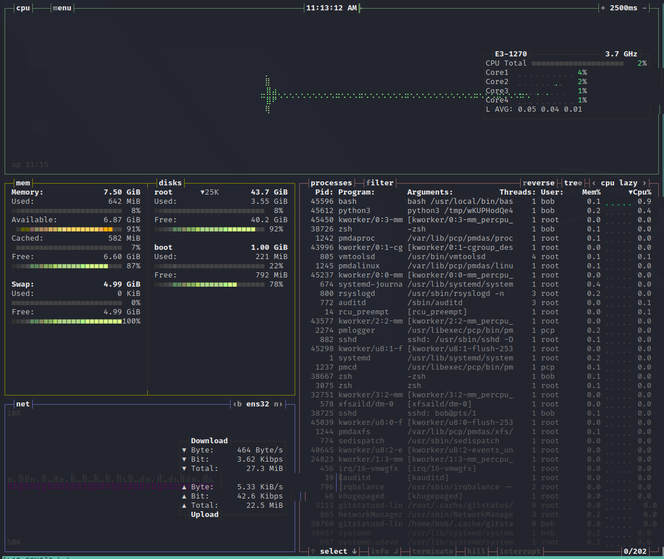Switch to next network interface with n arrow
The height and width of the screenshot is (559, 664).
[278, 404]
